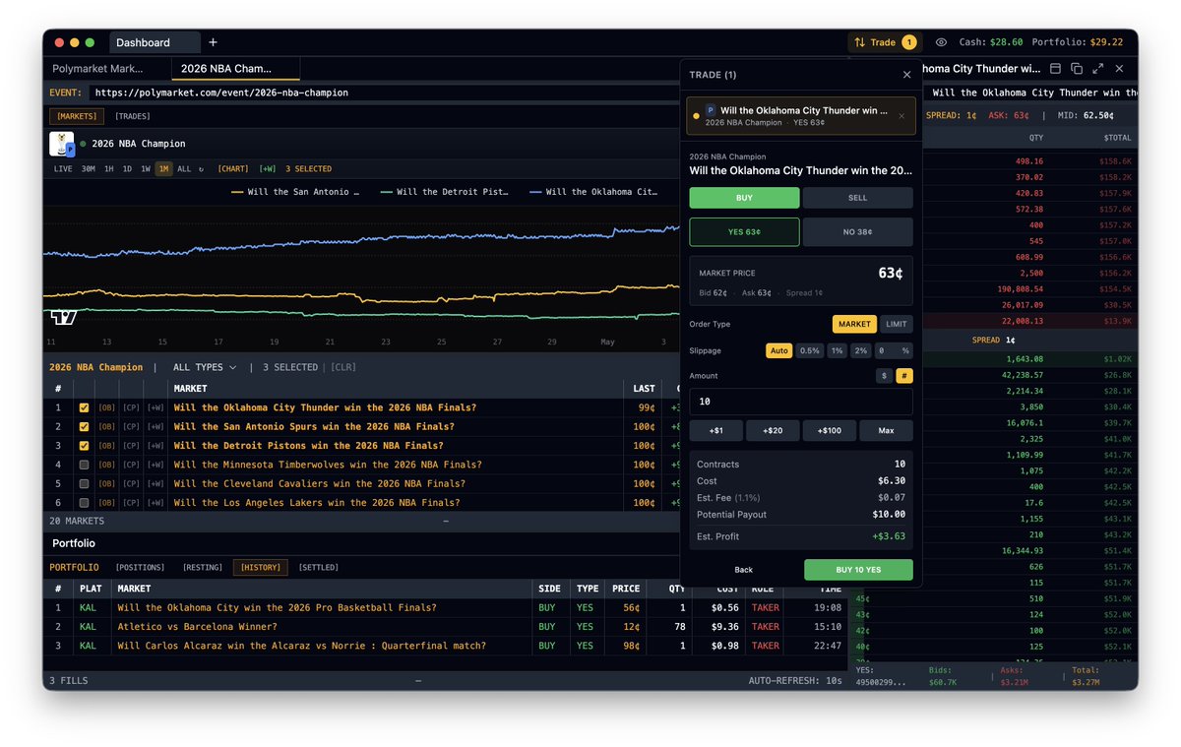The height and width of the screenshot is (747, 1181).
Task: Click the EVENT URL input field
Action: coord(384,93)
